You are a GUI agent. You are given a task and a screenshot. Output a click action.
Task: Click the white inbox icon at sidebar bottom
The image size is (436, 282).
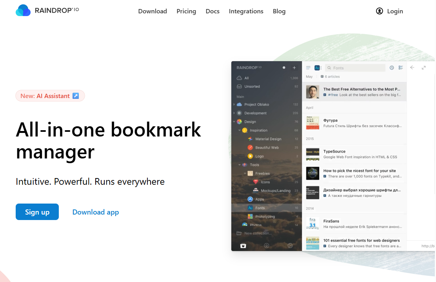click(243, 246)
